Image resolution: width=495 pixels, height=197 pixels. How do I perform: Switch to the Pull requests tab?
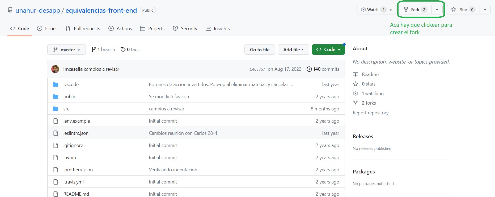click(83, 29)
